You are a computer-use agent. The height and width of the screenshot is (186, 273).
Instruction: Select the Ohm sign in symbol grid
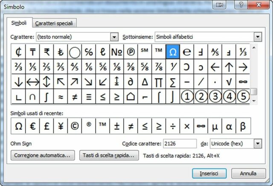click(x=173, y=52)
